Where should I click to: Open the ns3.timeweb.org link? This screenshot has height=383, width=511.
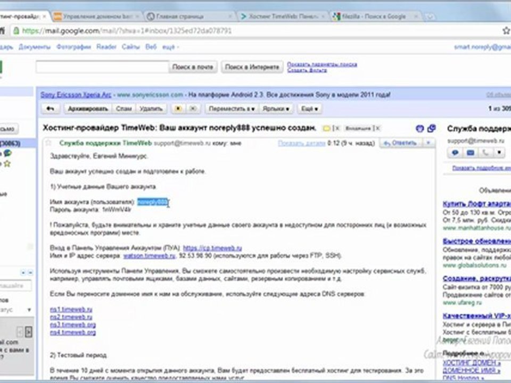pos(73,324)
